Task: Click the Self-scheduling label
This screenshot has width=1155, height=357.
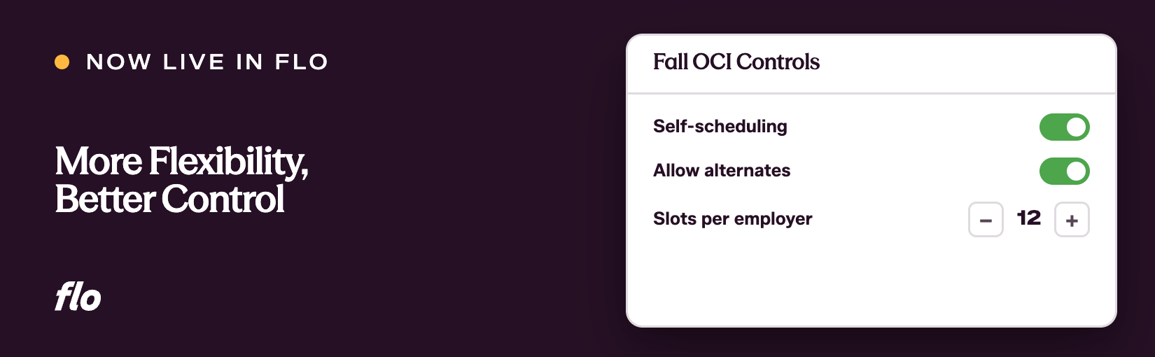Action: (720, 126)
